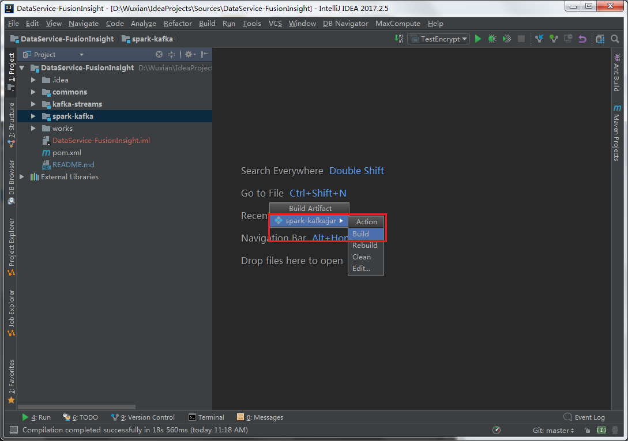Open the 0: Messages tool window
This screenshot has width=628, height=441.
coord(260,417)
